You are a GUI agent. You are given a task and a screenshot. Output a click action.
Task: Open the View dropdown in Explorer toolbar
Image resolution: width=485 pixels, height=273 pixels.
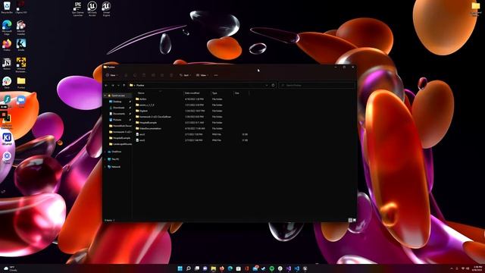[202, 75]
